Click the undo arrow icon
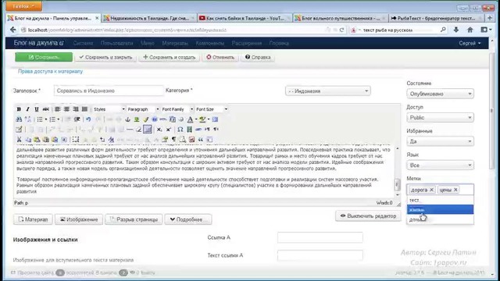500x281 pixels. click(x=88, y=119)
